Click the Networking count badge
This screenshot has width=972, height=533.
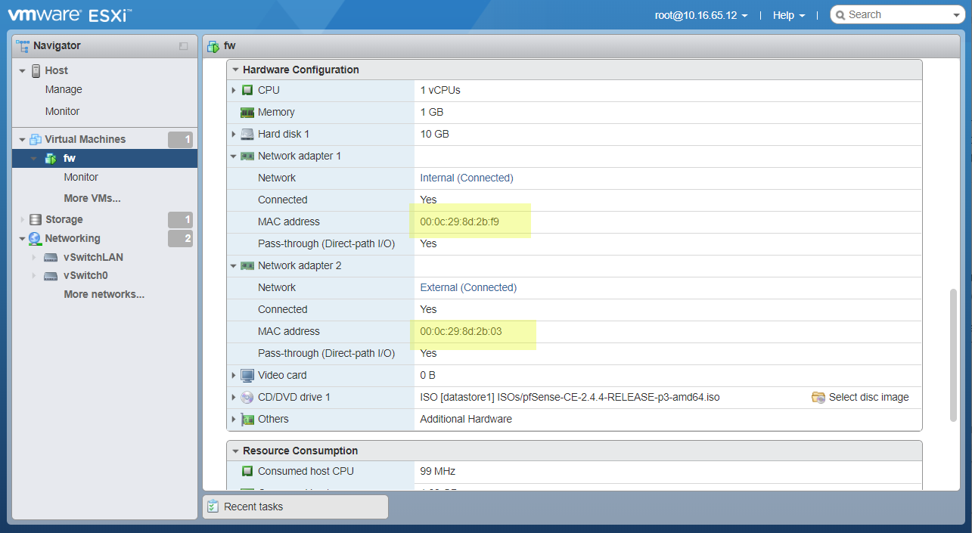pyautogui.click(x=180, y=239)
